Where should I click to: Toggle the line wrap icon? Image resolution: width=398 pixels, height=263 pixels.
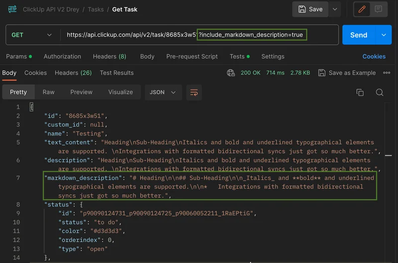[x=194, y=92]
